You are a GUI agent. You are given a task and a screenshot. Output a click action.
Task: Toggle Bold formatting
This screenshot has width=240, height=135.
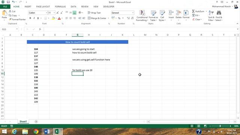[x=30, y=18]
